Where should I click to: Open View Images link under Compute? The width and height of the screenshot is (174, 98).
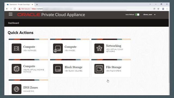(70, 50)
